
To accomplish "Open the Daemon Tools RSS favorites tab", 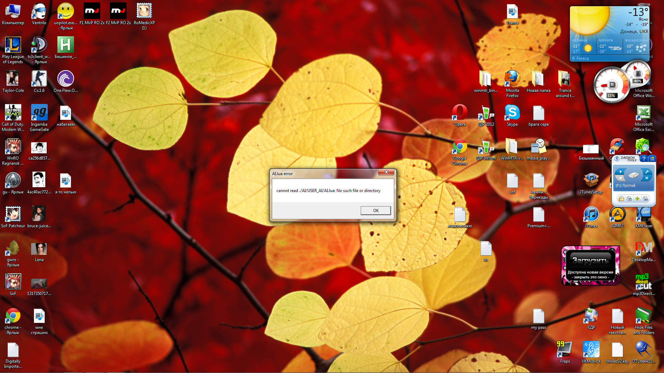I will click(652, 158).
